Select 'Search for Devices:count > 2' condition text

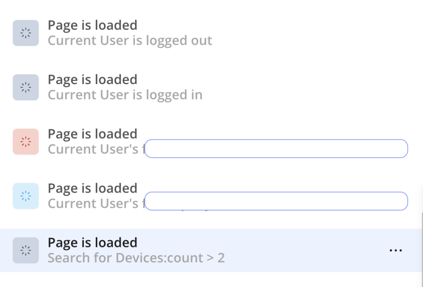[136, 258]
